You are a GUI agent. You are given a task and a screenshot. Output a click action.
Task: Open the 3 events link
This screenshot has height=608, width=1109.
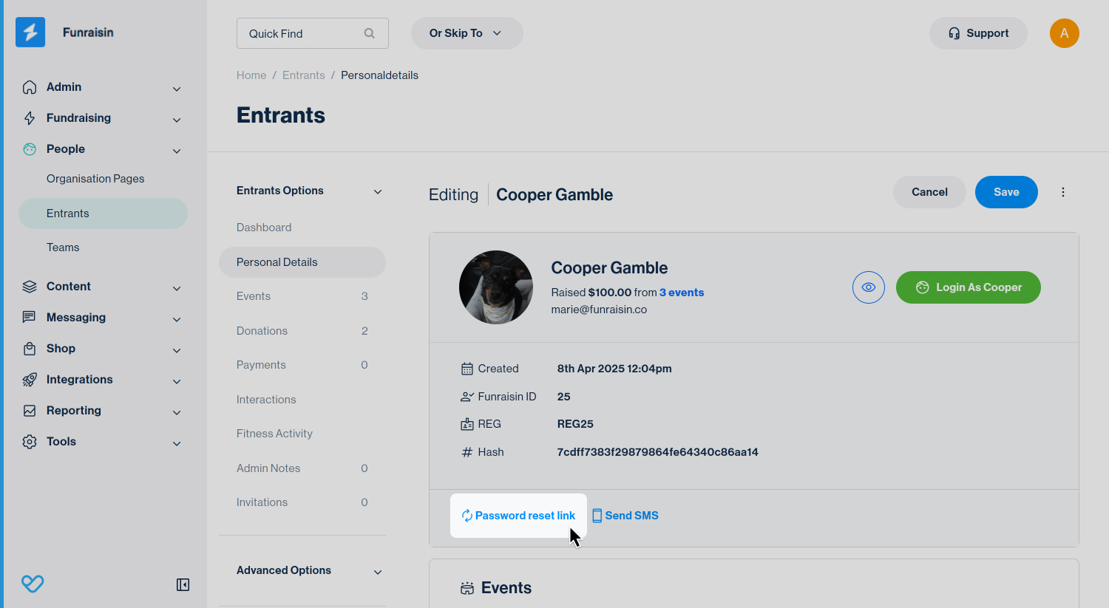(681, 293)
